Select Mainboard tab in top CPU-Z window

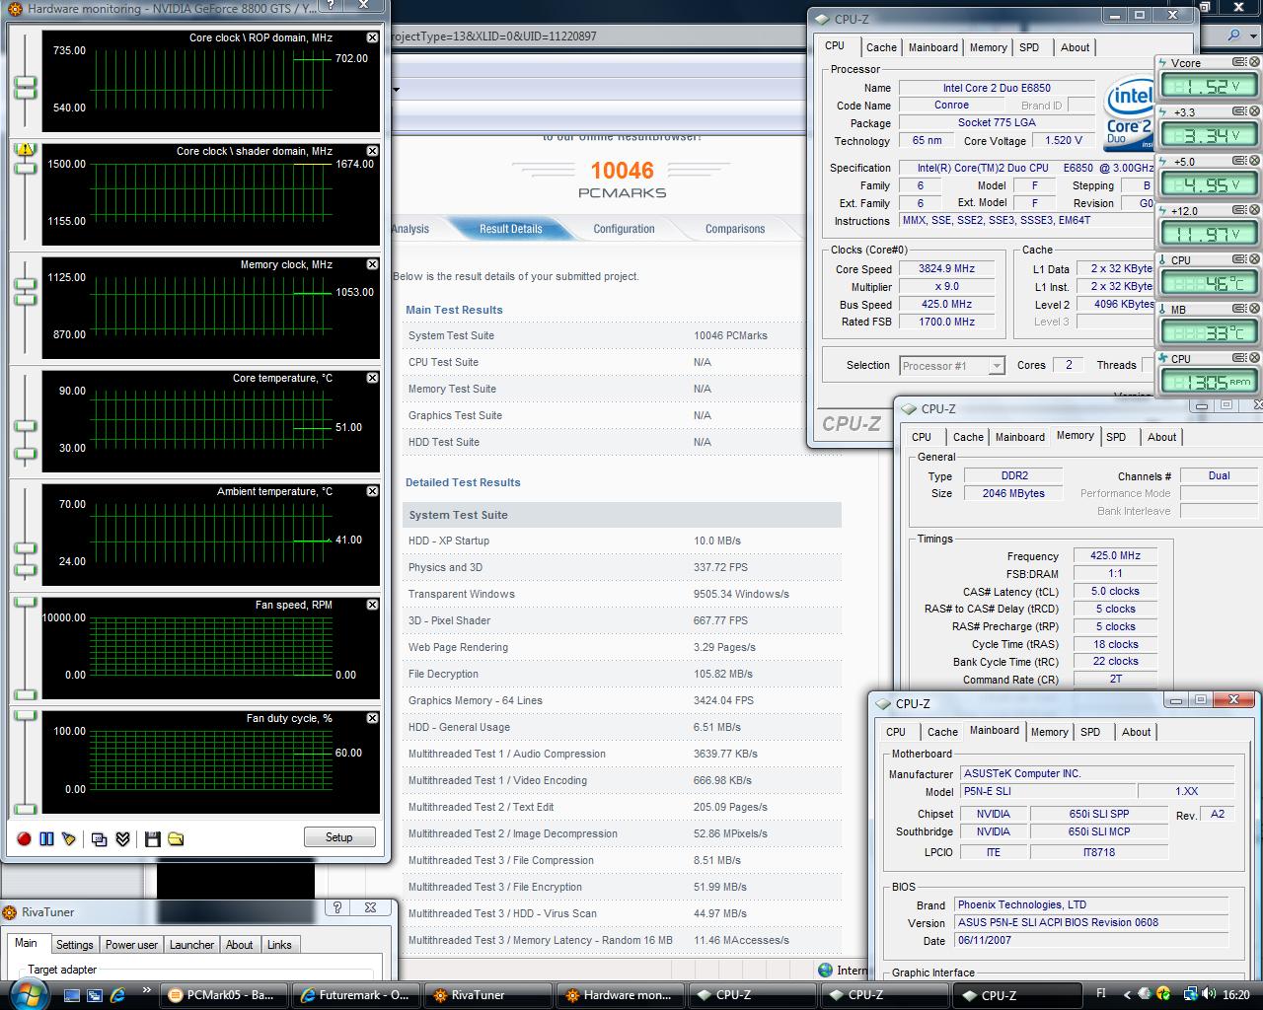932,47
